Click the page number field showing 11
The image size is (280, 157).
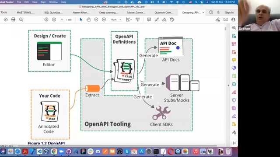click(x=62, y=20)
